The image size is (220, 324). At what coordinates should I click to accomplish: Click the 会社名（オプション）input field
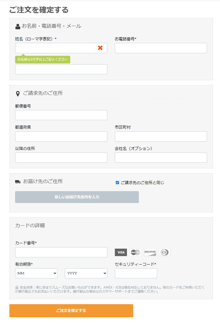pyautogui.click(x=161, y=157)
